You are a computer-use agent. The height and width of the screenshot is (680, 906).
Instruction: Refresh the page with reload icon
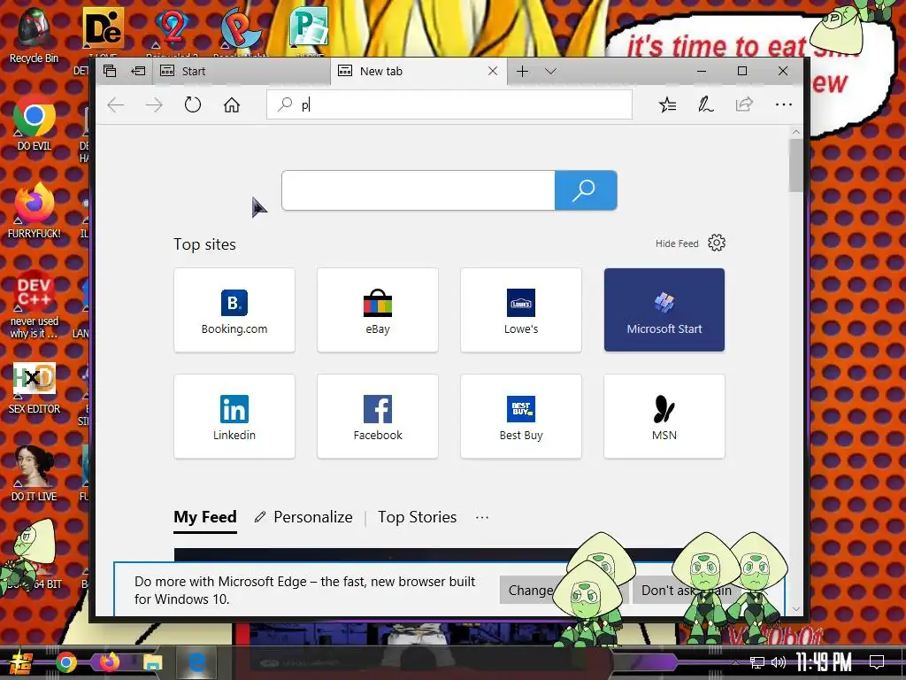pyautogui.click(x=192, y=104)
